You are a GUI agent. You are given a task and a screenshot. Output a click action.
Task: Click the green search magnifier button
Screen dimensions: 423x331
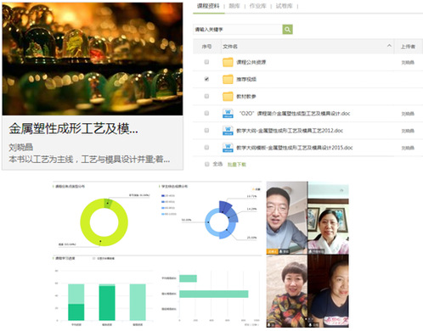coord(287,30)
